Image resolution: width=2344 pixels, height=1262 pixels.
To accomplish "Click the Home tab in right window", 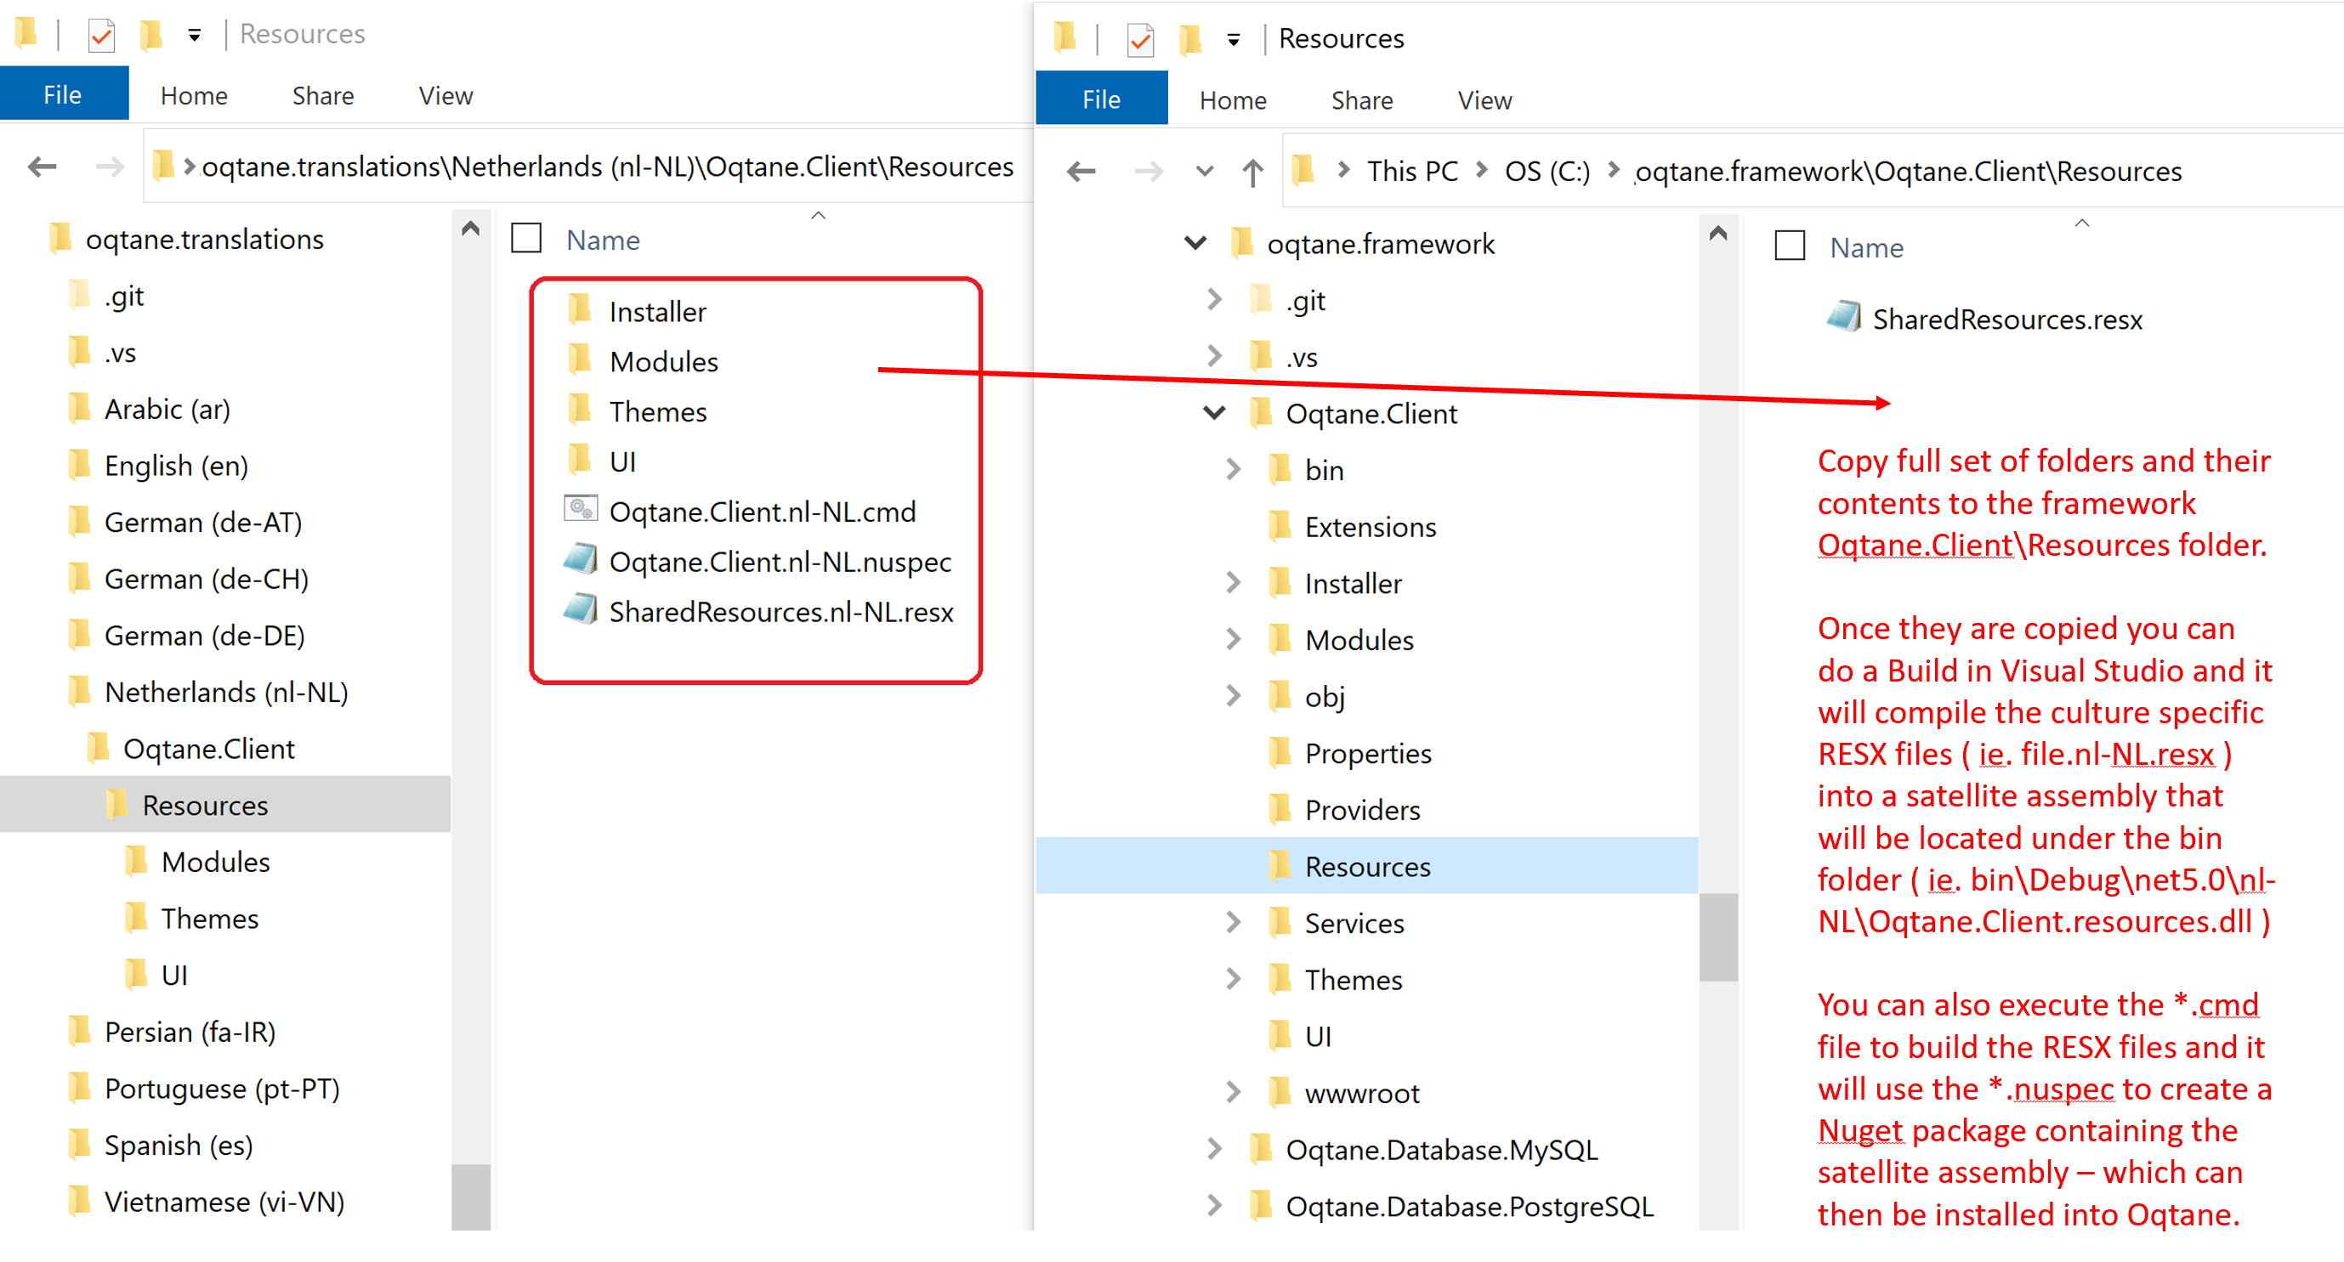I will coord(1231,96).
